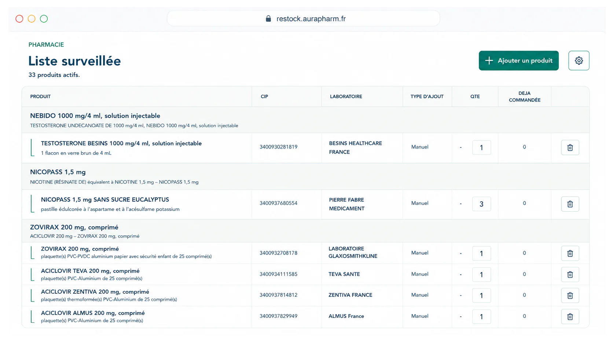613x345 pixels.
Task: Edit quantity field for ACICLOVIR TEVA
Action: click(x=481, y=275)
